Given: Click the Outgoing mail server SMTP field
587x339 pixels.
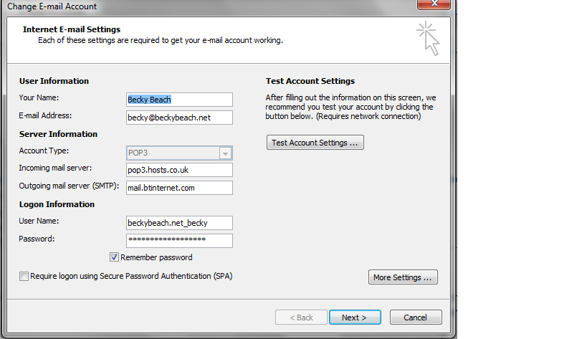Looking at the screenshot, I should click(x=179, y=188).
